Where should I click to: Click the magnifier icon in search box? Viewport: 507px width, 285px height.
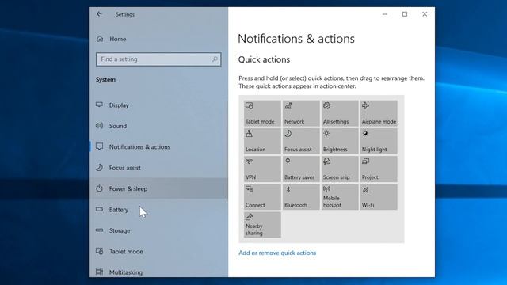point(215,59)
